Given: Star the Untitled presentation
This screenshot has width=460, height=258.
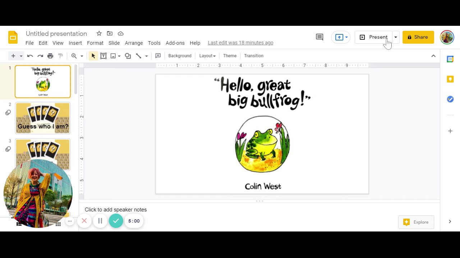Looking at the screenshot, I should 99,33.
